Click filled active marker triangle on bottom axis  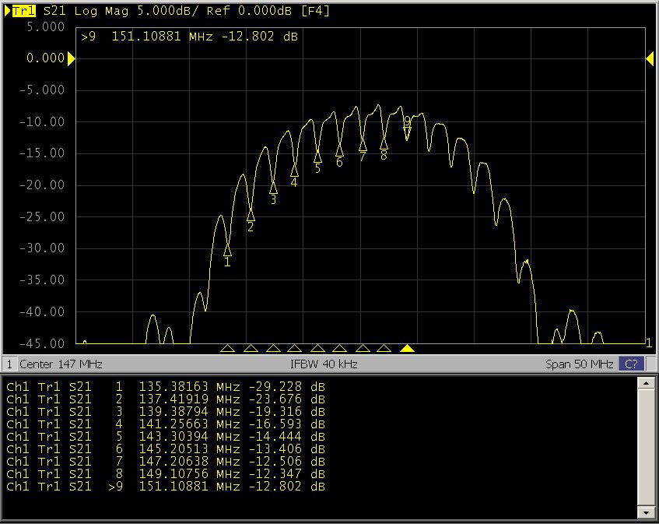coord(407,349)
